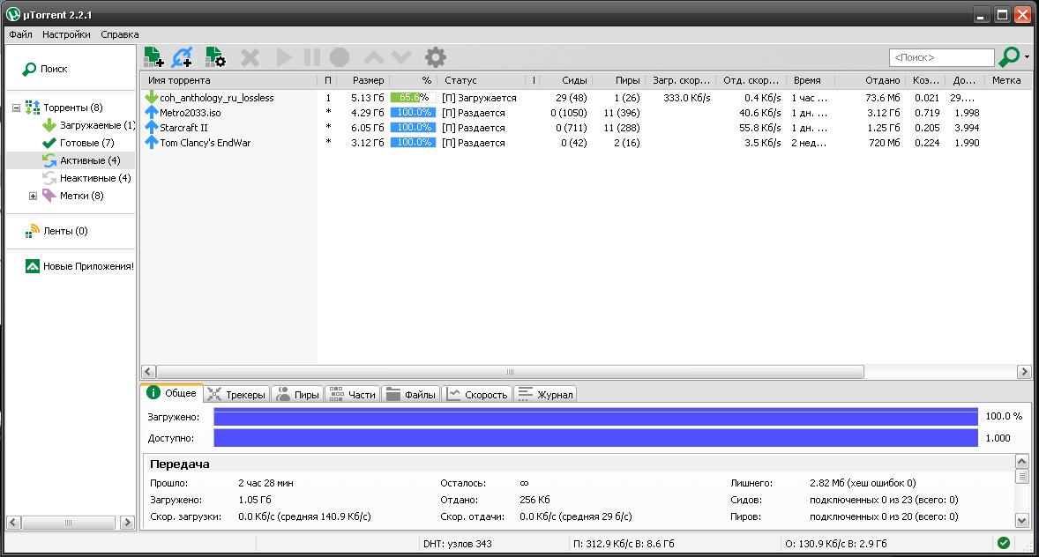1039x557 pixels.
Task: Sort by Сиды column header
Action: (566, 80)
